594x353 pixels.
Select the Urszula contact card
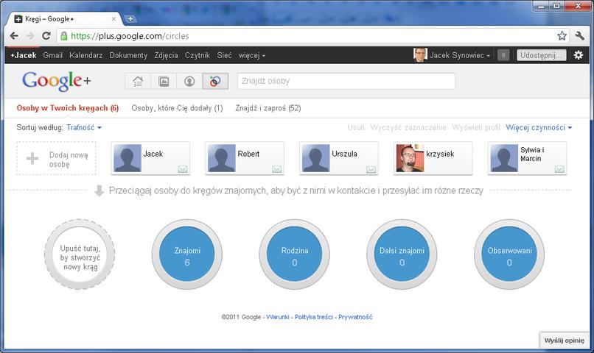(x=339, y=158)
